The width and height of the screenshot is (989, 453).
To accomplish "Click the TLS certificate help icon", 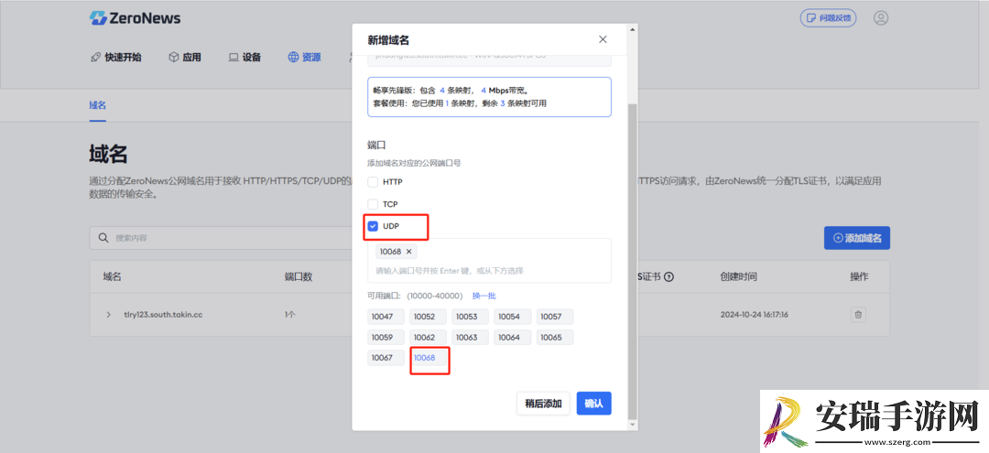I will (x=669, y=276).
